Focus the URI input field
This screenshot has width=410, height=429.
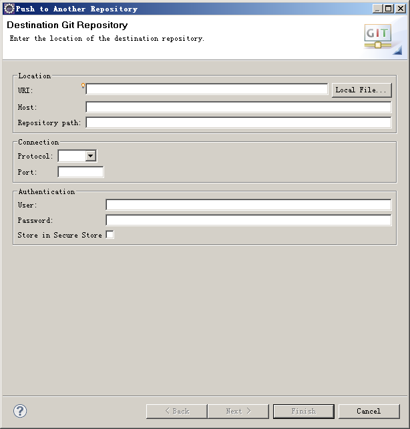pos(206,89)
